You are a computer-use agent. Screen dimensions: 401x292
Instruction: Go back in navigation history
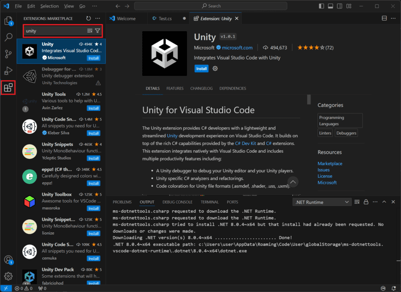tap(118, 6)
